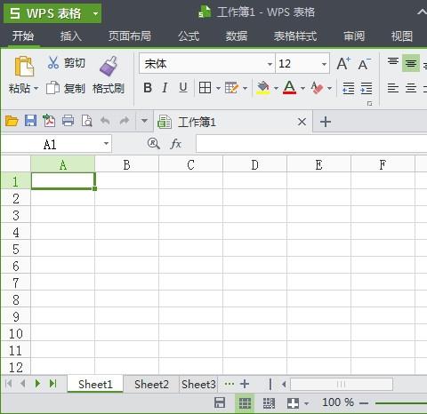
Task: Export to PDF using the PDF icon
Action: 49,121
